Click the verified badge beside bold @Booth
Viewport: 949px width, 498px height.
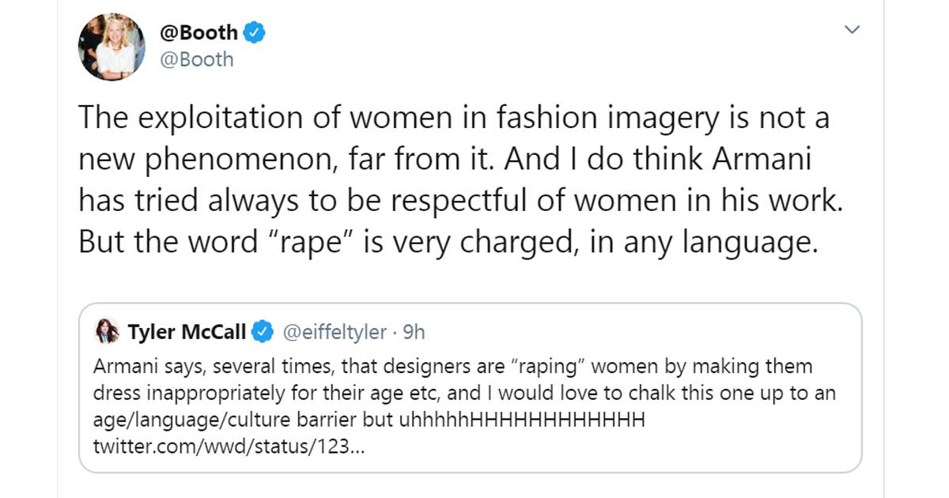click(x=254, y=33)
